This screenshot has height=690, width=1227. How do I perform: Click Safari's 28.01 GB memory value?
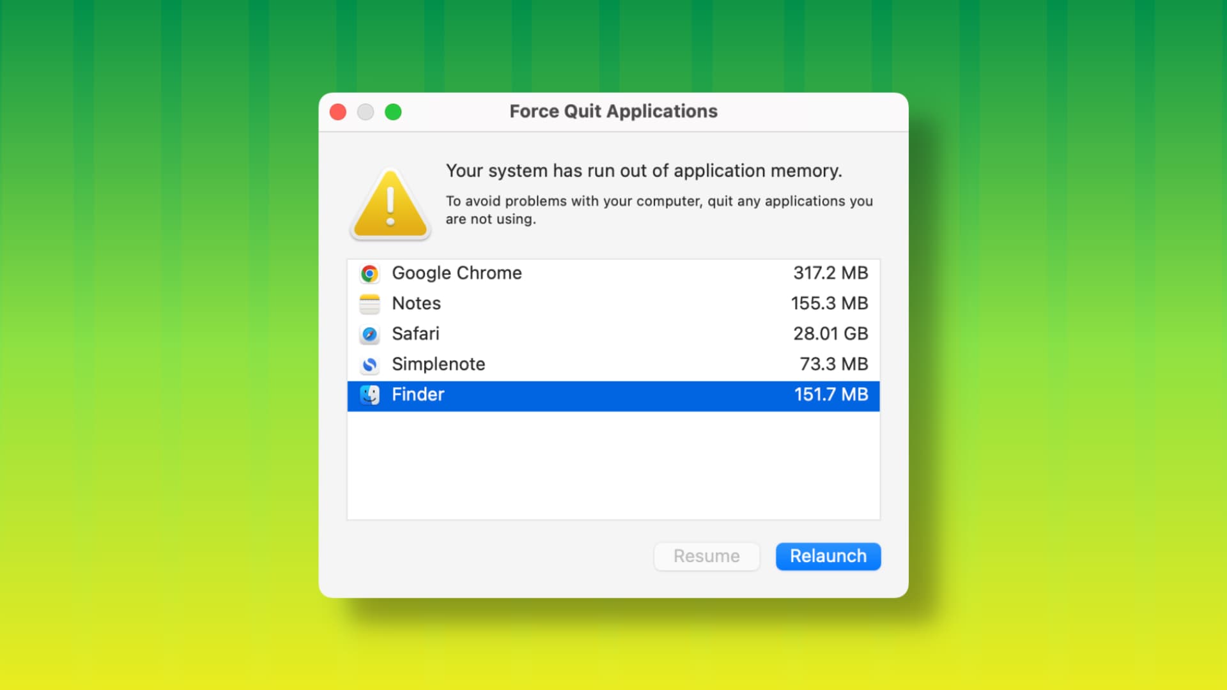831,333
